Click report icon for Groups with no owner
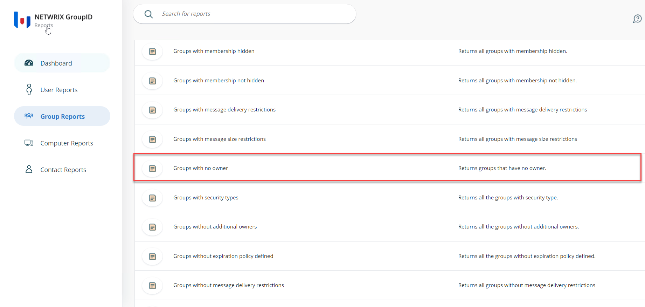This screenshot has width=645, height=307. point(152,169)
